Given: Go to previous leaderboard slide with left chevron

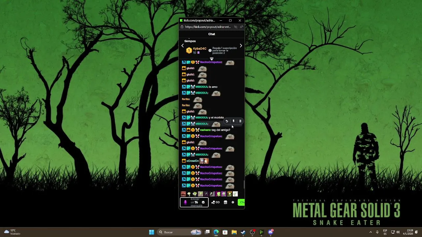Looking at the screenshot, I should [x=182, y=46].
